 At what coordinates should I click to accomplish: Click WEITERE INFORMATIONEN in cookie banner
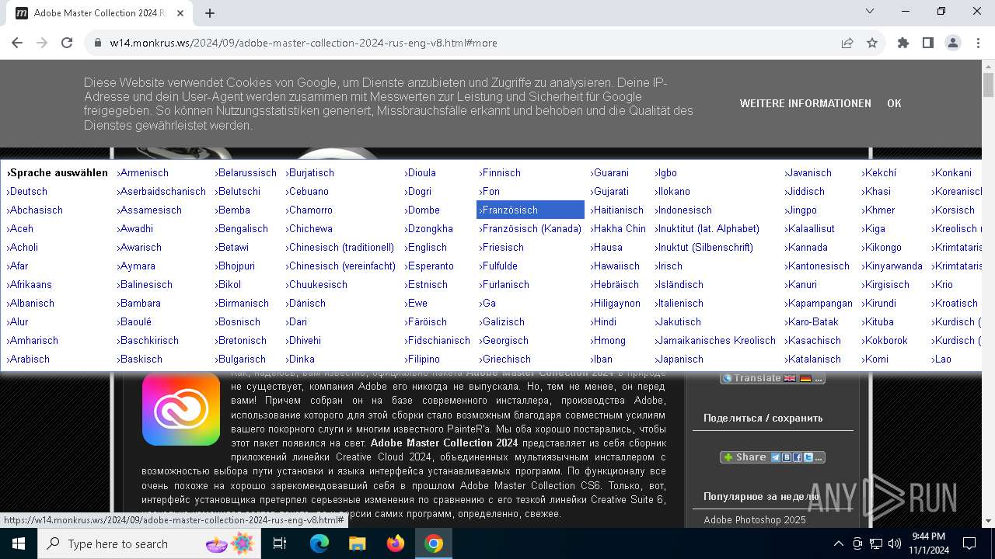[805, 103]
